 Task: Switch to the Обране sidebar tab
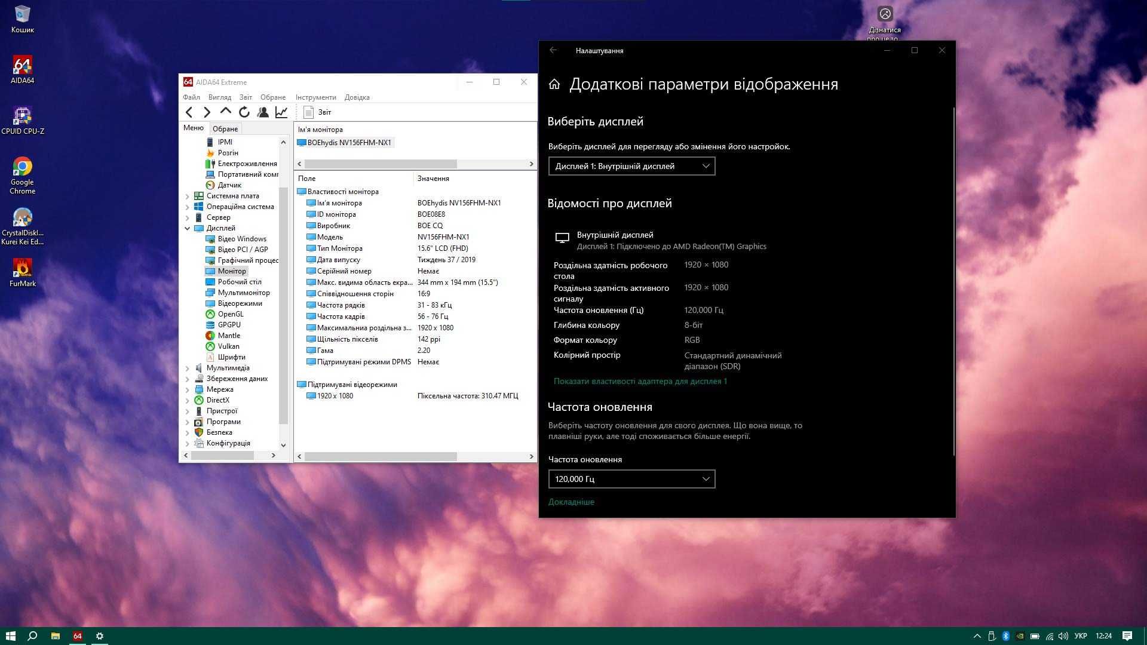coord(225,129)
